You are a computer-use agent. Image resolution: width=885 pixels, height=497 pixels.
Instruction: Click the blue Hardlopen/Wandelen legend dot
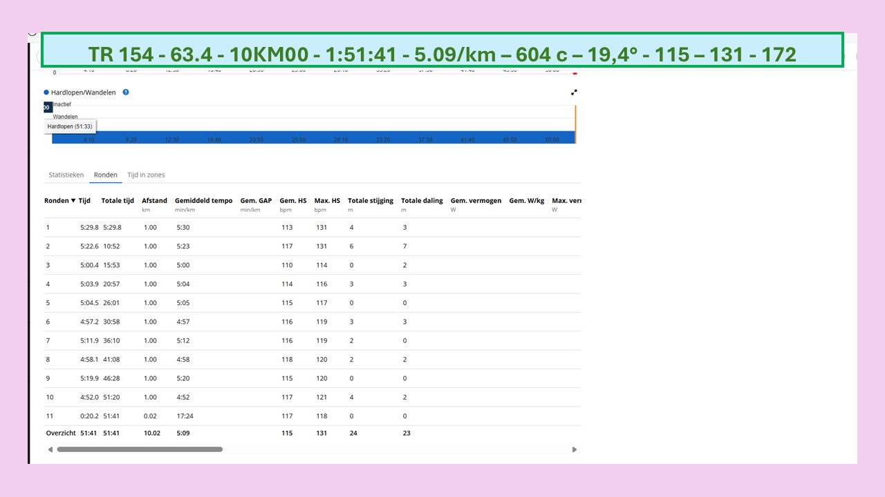pyautogui.click(x=46, y=92)
